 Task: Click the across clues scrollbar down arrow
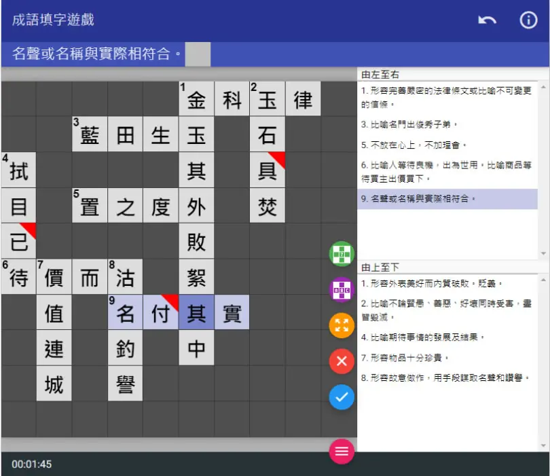(x=543, y=253)
